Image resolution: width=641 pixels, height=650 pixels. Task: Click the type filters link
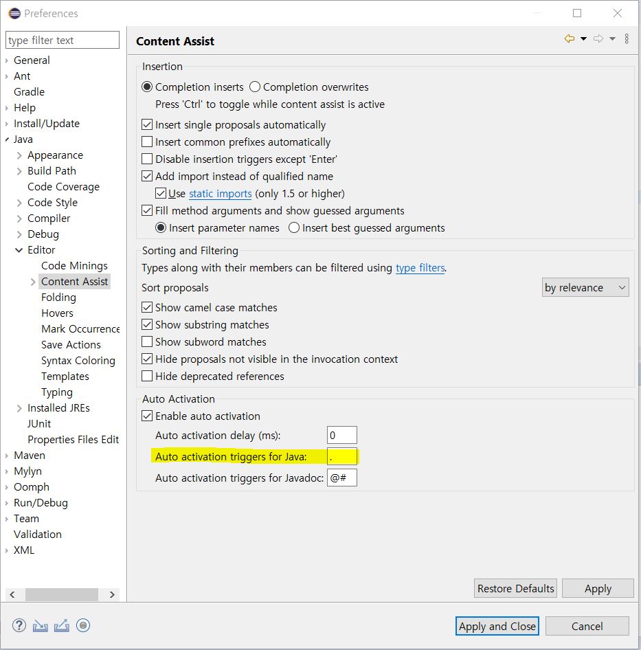pos(420,268)
